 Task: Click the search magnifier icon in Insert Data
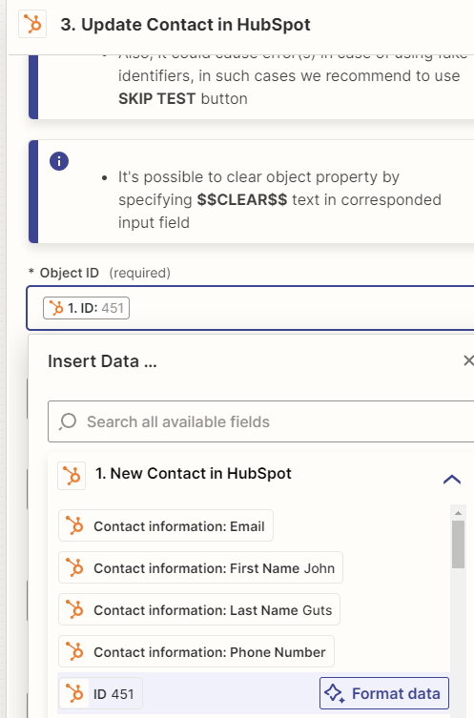click(x=68, y=421)
